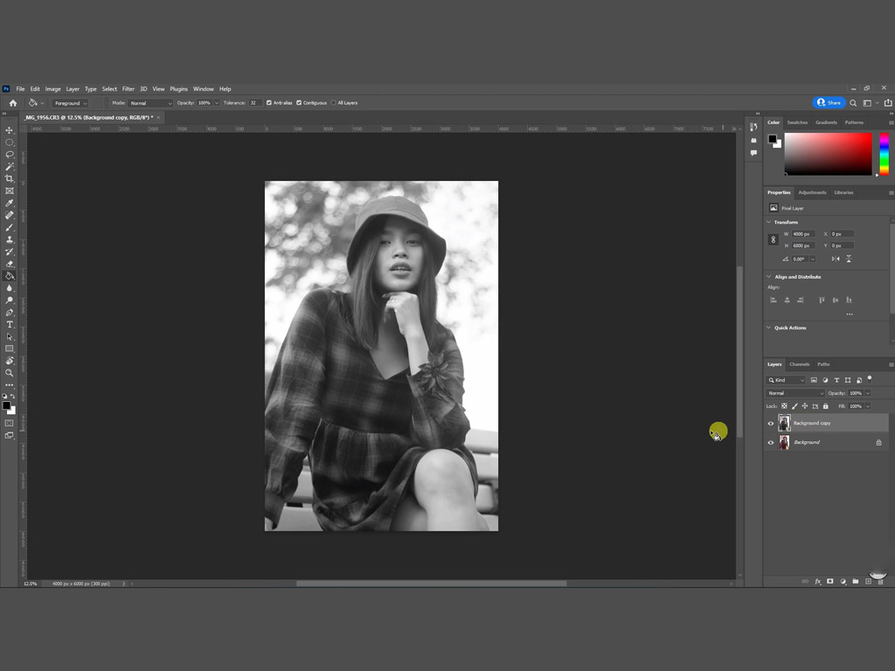Open the layer blend mode dropdown
895x671 pixels.
pyautogui.click(x=795, y=393)
